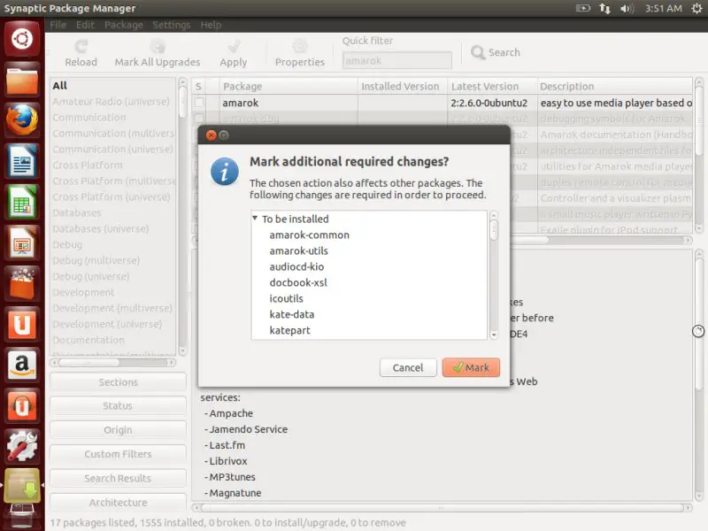This screenshot has width=708, height=531.
Task: Click the sections list vertical scrollbar
Action: click(x=182, y=216)
